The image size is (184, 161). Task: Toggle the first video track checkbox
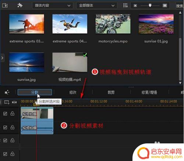5,114
